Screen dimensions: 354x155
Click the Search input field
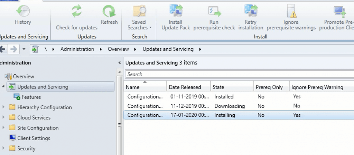coord(240,74)
